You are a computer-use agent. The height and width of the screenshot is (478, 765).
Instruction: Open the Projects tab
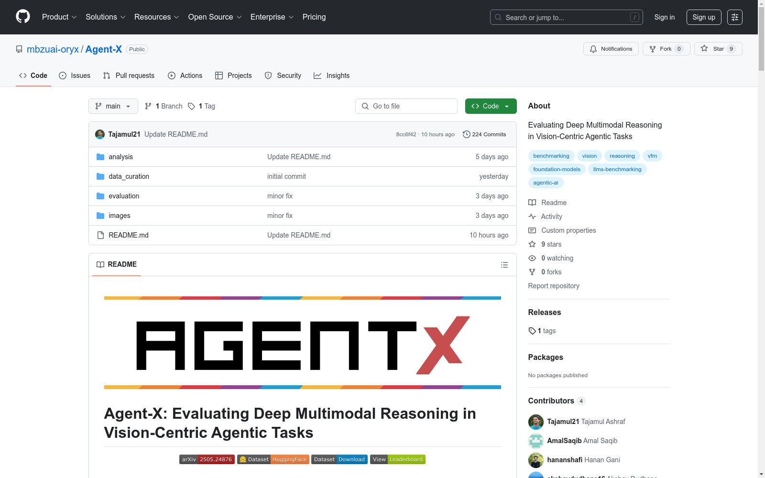(x=233, y=76)
